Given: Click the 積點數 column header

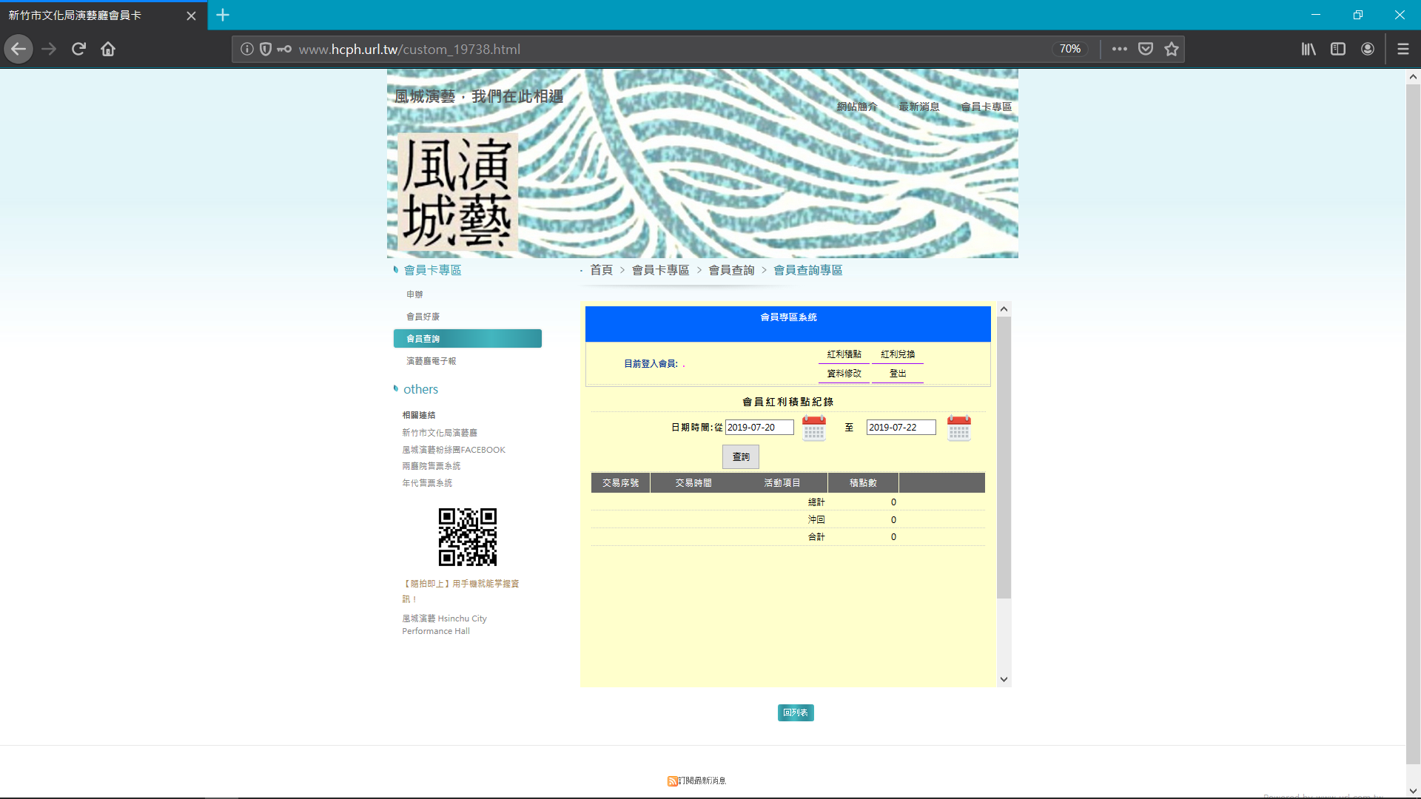Looking at the screenshot, I should click(x=863, y=483).
